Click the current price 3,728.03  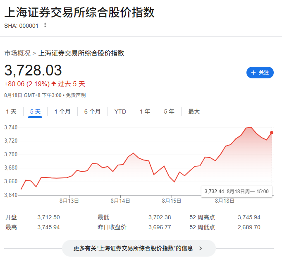tap(33, 70)
